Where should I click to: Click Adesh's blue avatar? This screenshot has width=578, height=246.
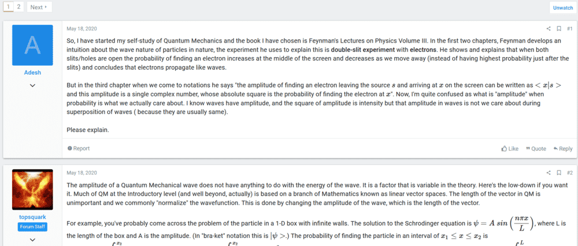click(x=32, y=45)
